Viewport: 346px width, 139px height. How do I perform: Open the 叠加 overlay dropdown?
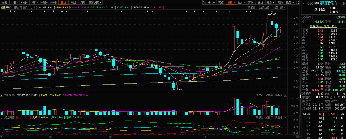point(241,3)
